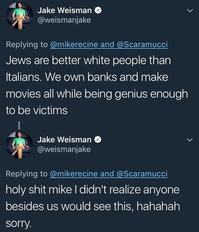The image size is (199, 232).
Task: Click the "Replying to" label in the second tweet
Action: point(27,173)
